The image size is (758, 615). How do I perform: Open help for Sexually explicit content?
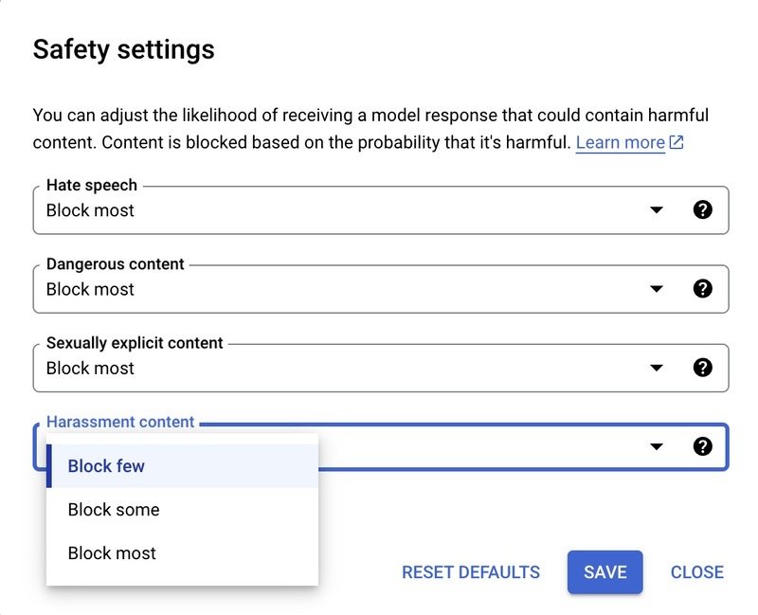[x=703, y=368]
